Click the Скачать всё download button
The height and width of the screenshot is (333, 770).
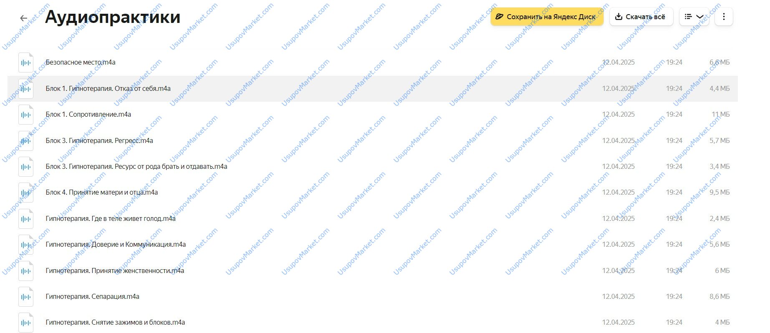click(641, 17)
